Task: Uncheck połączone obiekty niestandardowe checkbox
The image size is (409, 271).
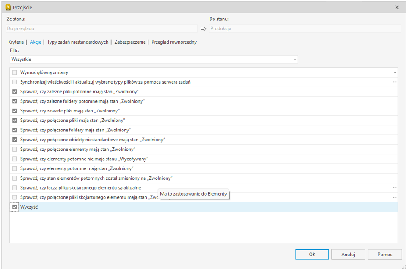Action: [15, 140]
